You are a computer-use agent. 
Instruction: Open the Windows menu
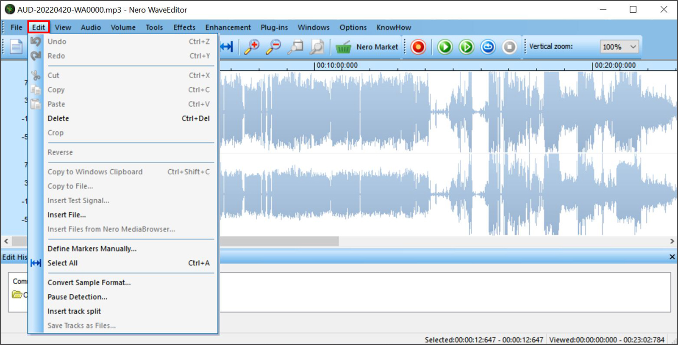pos(314,28)
